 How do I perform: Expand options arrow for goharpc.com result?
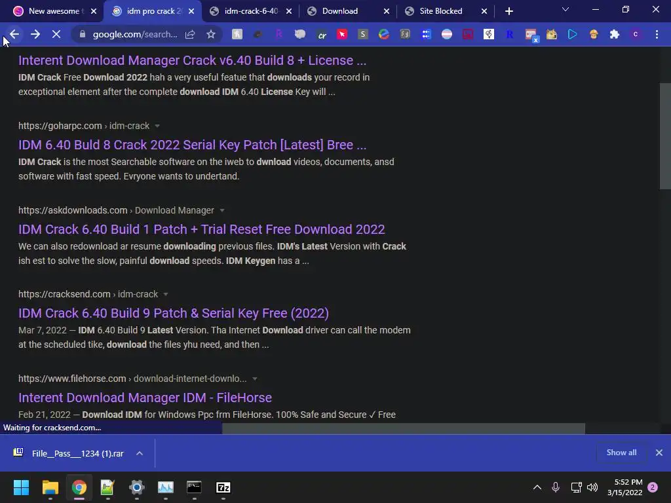(157, 126)
